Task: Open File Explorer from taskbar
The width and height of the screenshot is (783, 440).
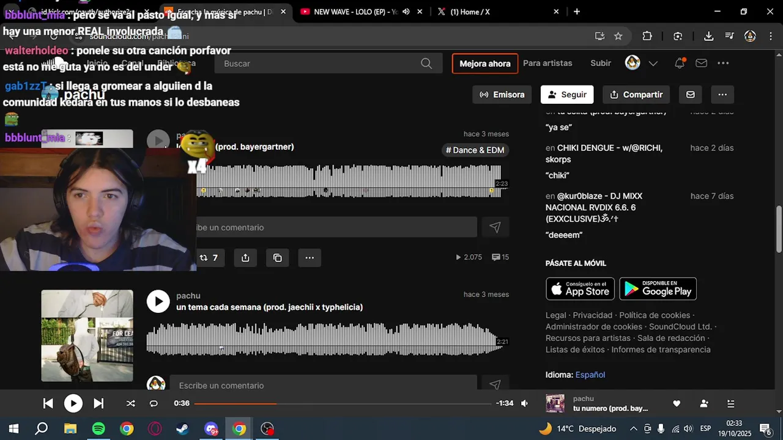Action: 70,428
